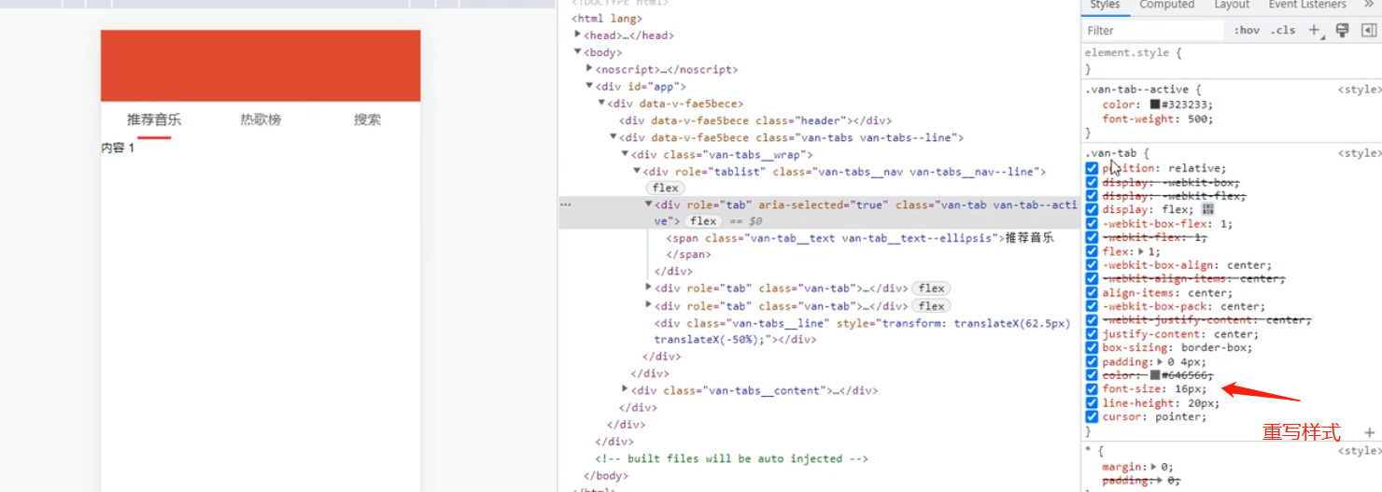Expand the van-tabs__content div node

pos(625,389)
